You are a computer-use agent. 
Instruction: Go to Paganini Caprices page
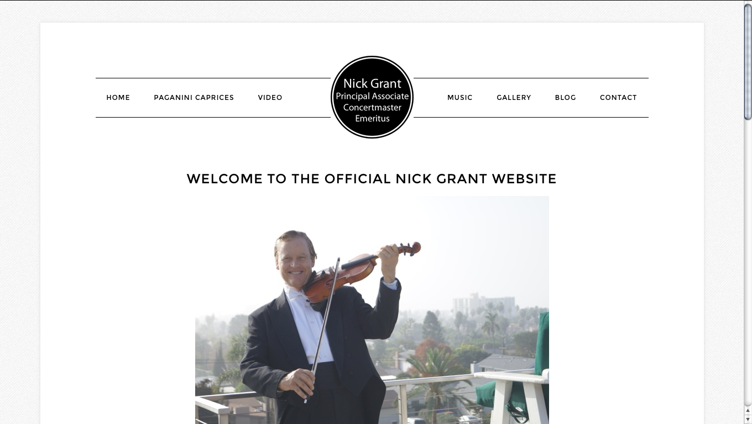point(194,98)
